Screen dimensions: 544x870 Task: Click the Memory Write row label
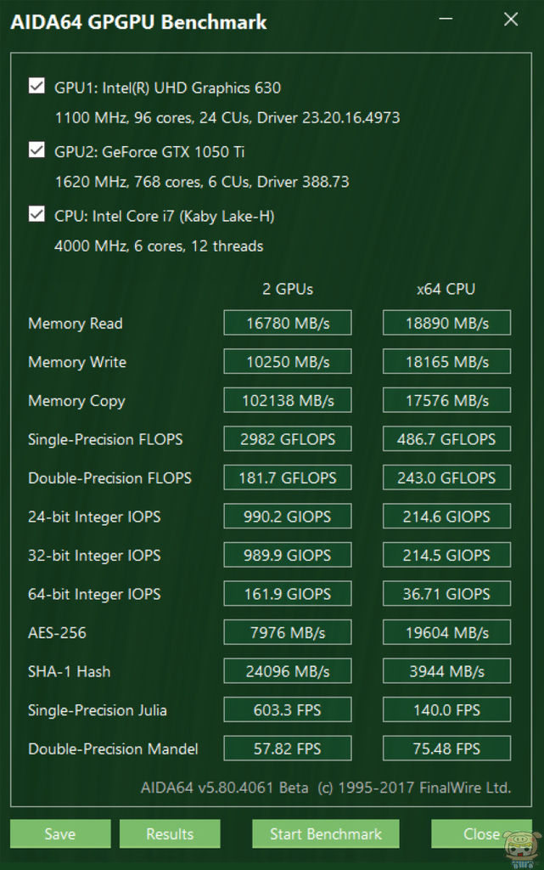pos(77,362)
